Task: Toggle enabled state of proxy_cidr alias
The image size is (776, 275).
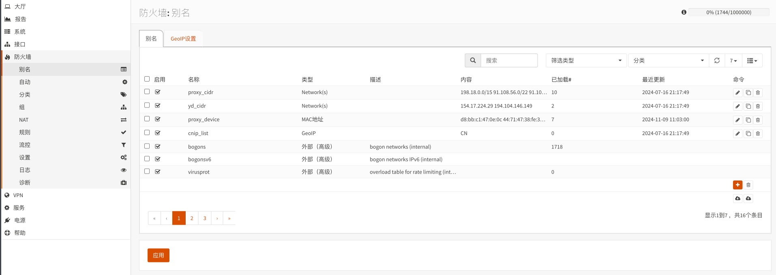Action: [158, 92]
